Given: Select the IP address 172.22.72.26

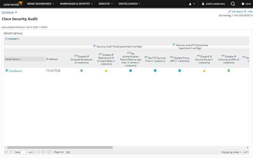Looking at the screenshot, I should (53, 71).
